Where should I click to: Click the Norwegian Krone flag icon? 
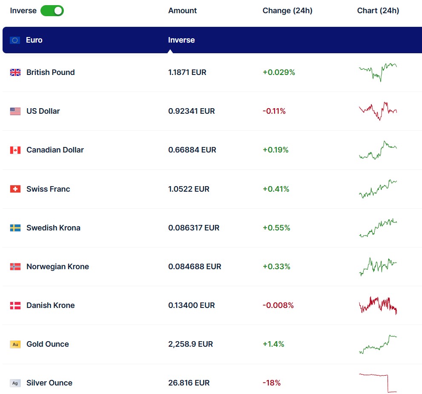pyautogui.click(x=15, y=267)
